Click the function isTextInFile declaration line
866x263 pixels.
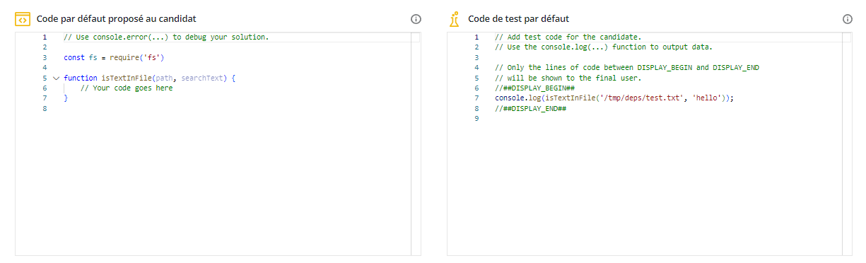click(x=149, y=78)
